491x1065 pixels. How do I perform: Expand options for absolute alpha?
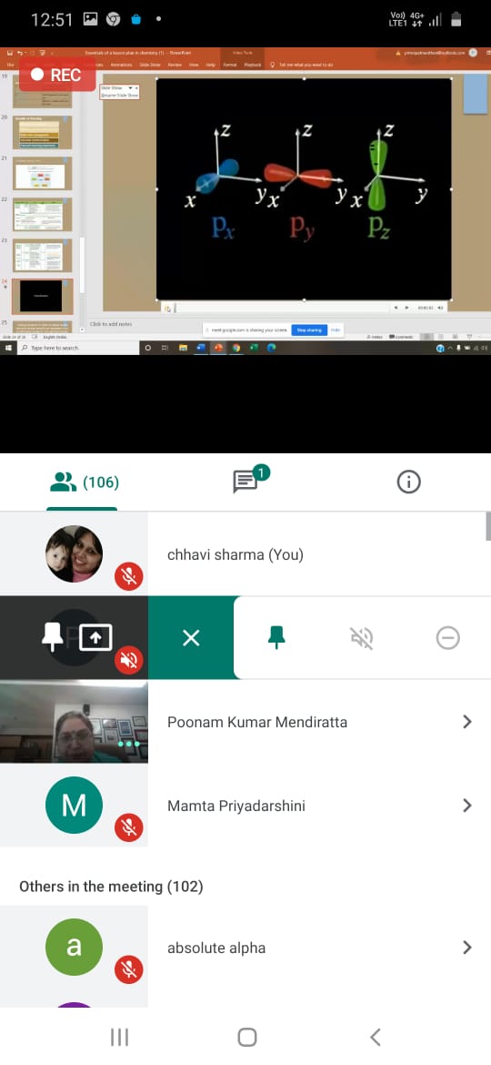pyautogui.click(x=466, y=948)
